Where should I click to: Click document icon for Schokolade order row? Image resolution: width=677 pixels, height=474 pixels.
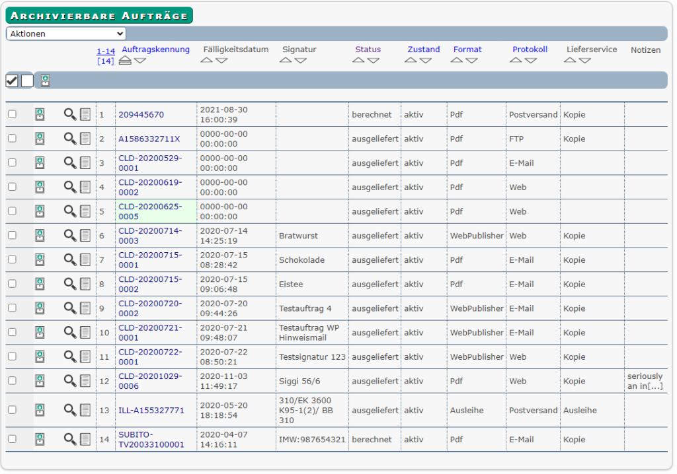point(85,259)
